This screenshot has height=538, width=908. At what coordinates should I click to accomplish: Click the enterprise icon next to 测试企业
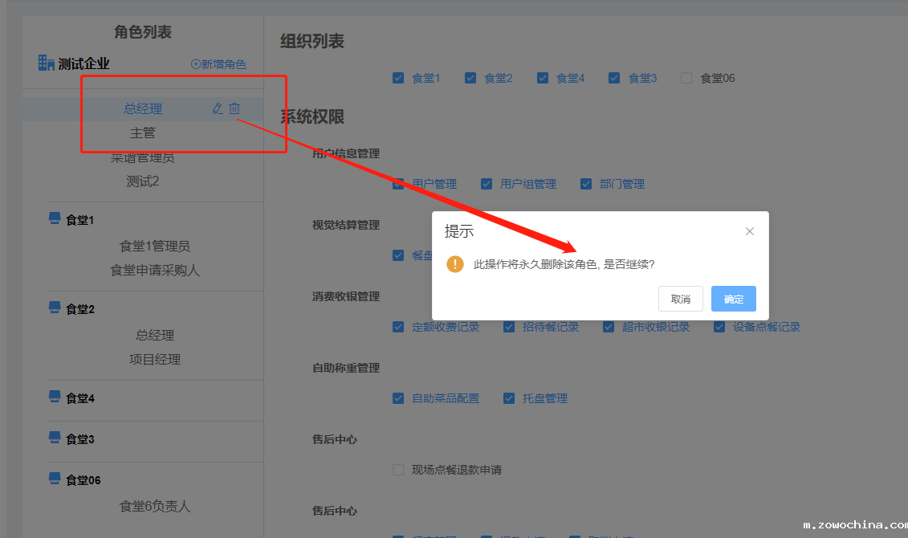(45, 63)
